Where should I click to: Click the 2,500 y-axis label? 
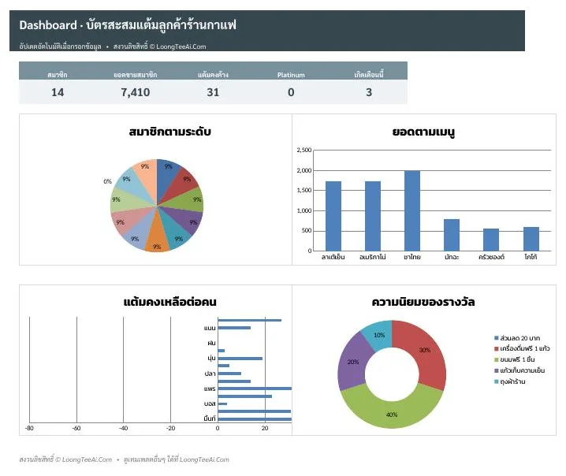click(x=304, y=150)
